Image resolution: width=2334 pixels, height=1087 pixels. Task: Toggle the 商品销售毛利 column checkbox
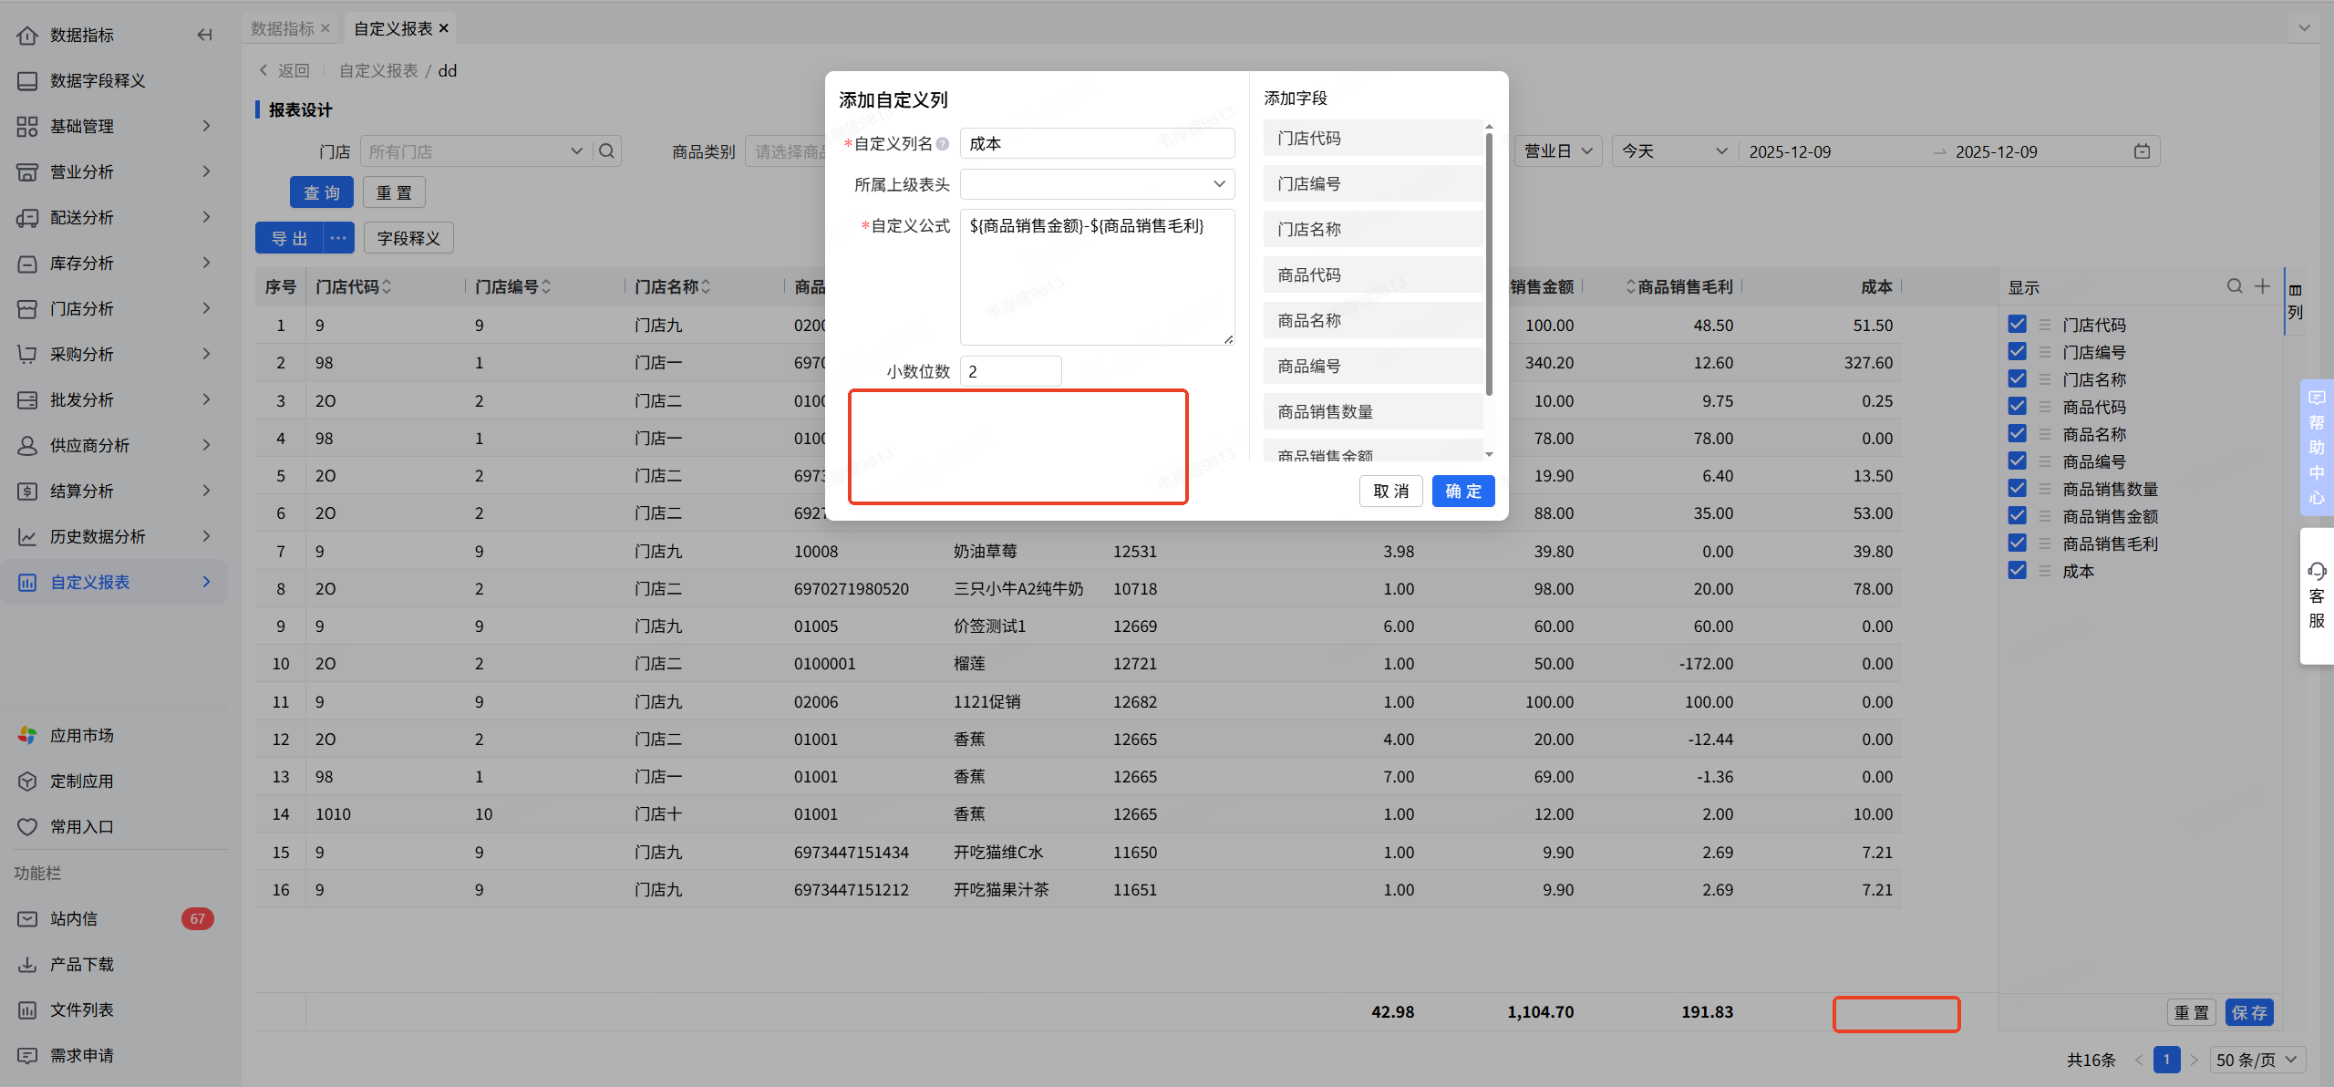point(2018,543)
